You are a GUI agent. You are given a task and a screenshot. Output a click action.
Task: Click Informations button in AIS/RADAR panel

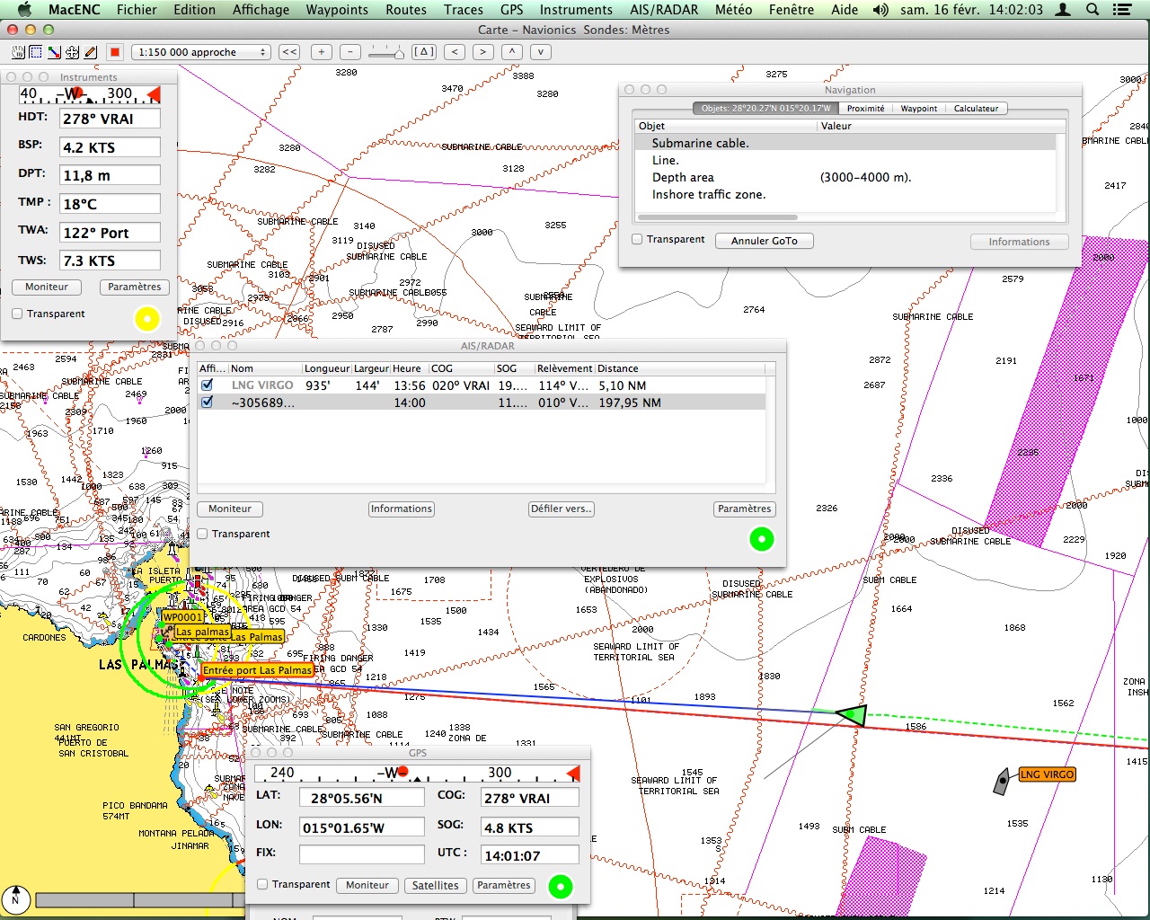coord(402,509)
